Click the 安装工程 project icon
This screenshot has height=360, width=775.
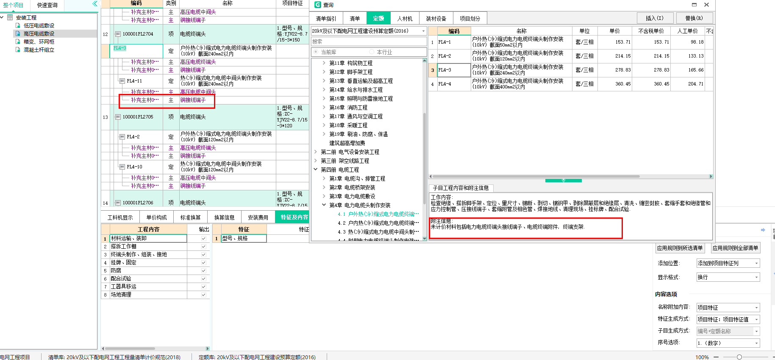coord(10,17)
